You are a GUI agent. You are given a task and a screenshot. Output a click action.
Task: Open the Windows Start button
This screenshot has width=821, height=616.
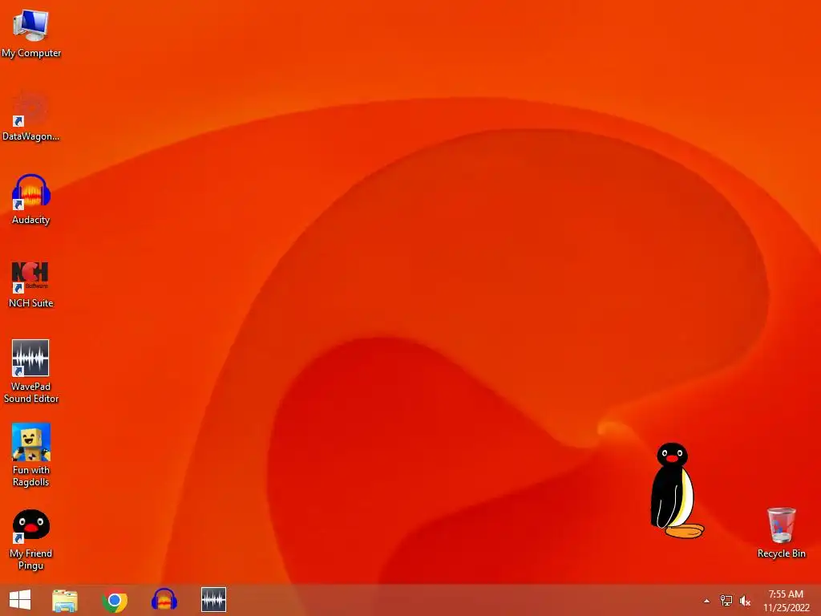tap(20, 600)
